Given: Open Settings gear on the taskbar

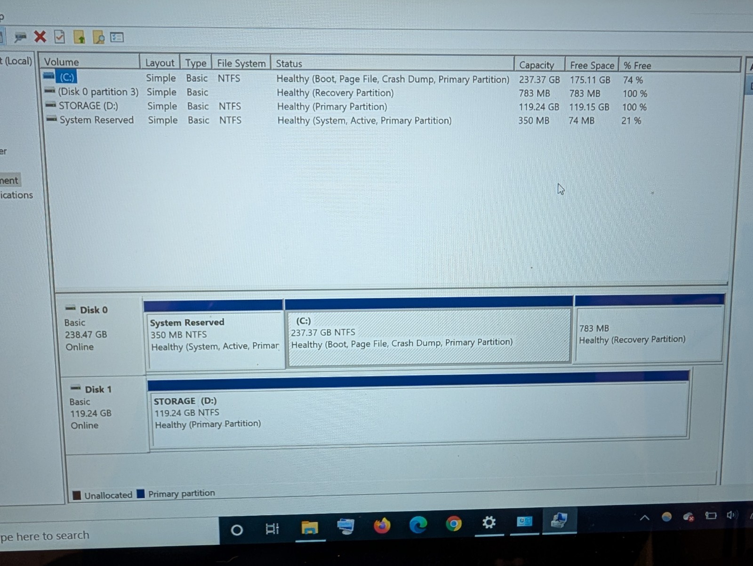Looking at the screenshot, I should (489, 522).
